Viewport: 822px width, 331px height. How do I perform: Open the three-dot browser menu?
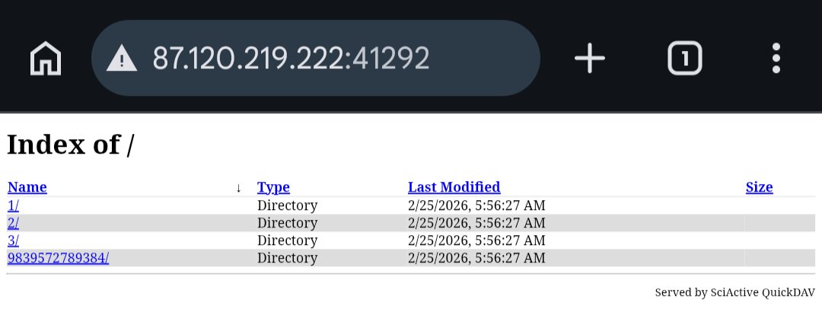click(x=776, y=59)
